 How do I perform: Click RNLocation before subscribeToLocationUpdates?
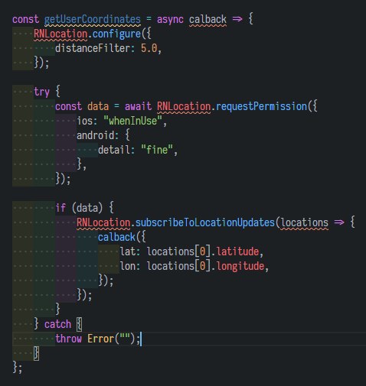click(103, 222)
